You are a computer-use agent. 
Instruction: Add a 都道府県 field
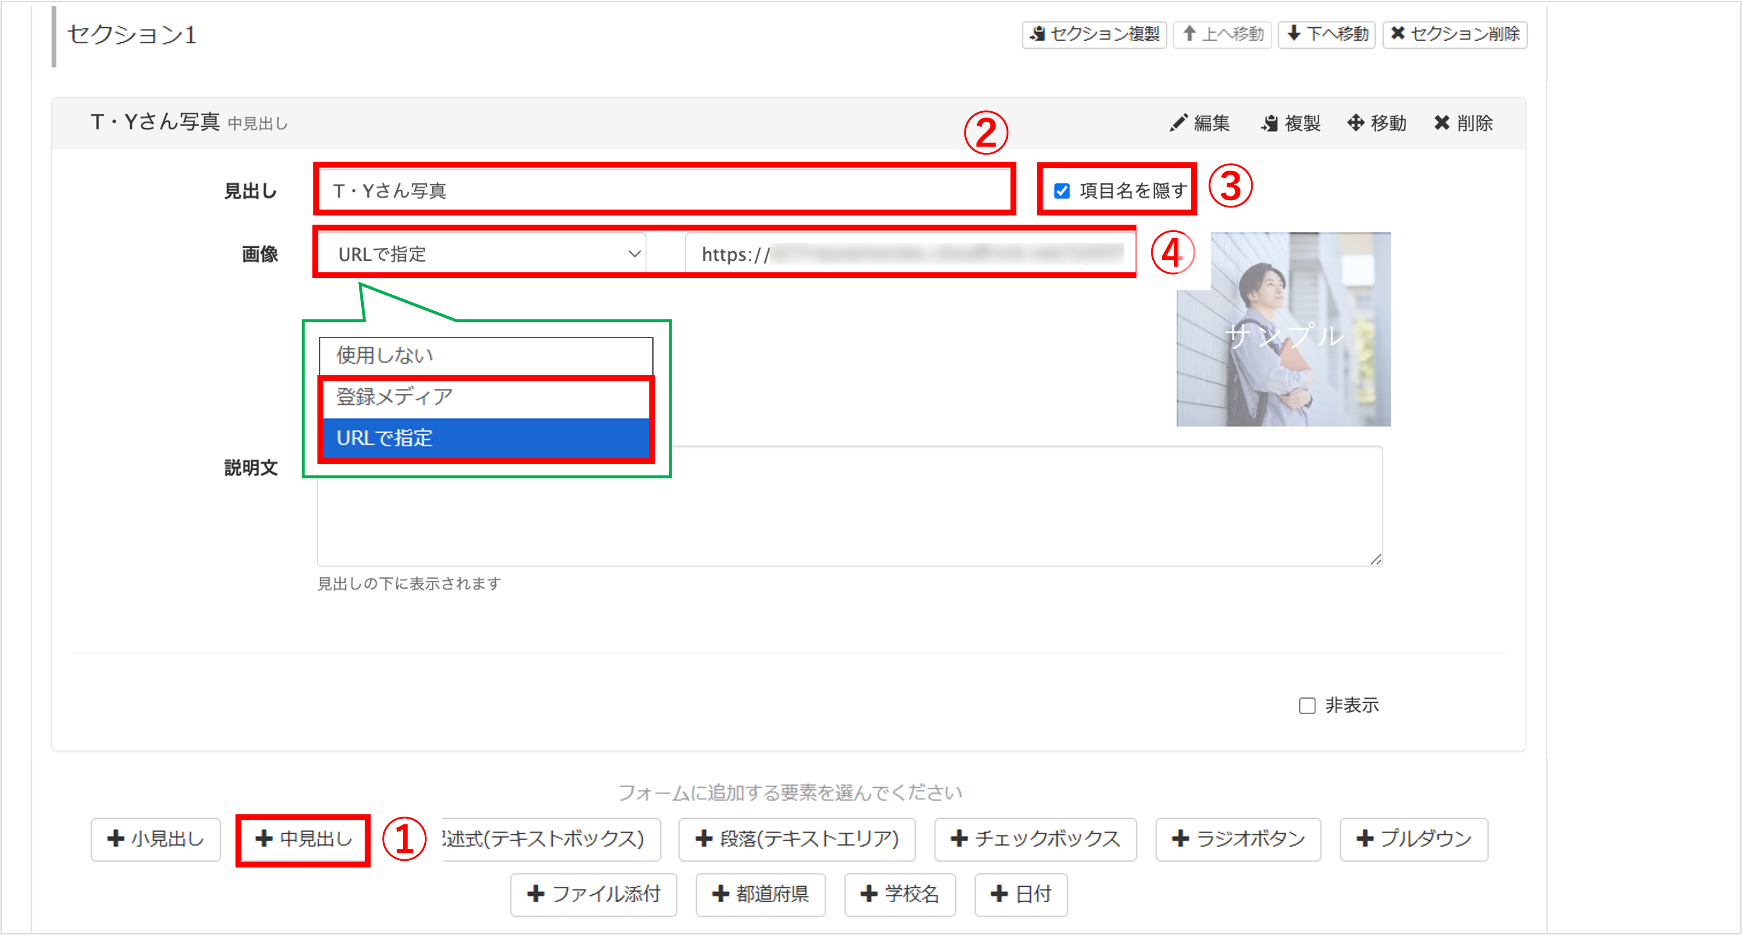(x=760, y=894)
